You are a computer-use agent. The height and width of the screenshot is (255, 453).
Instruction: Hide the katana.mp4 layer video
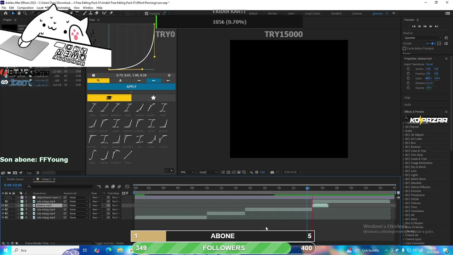pos(3,205)
